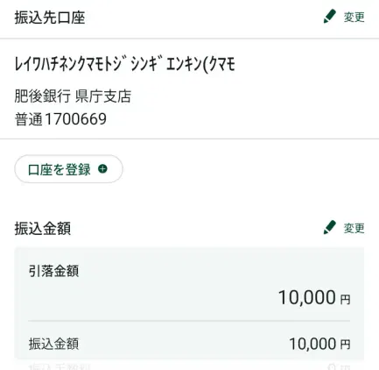The image size is (379, 370).
Task: Click the 振込金額 row label in summary
Action: pyautogui.click(x=53, y=344)
